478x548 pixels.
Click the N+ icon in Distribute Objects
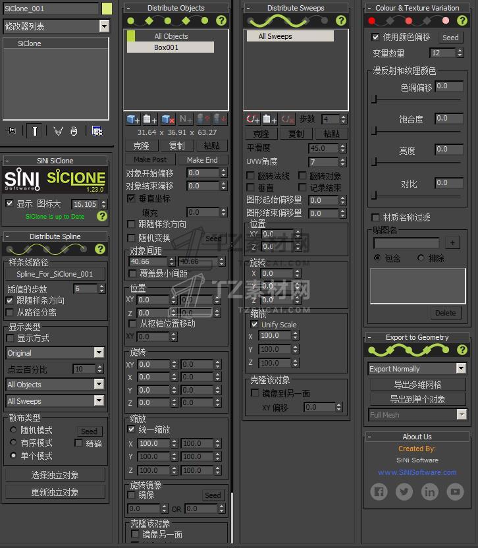tap(186, 119)
